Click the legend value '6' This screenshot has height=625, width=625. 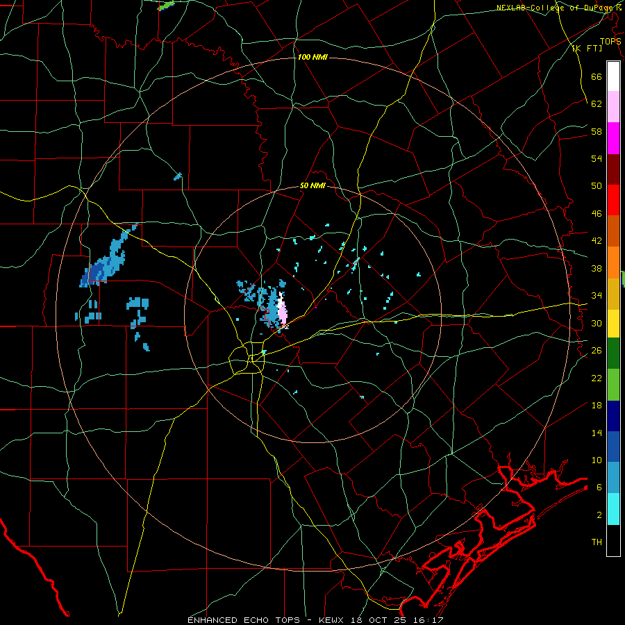599,487
